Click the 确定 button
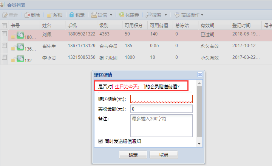The width and height of the screenshot is (272, 166). coord(133,155)
